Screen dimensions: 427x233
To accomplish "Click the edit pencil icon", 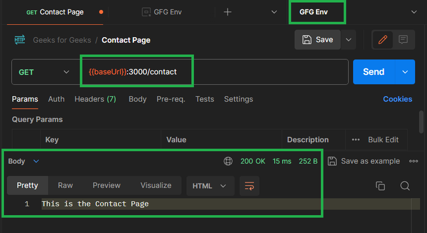I will (x=383, y=39).
